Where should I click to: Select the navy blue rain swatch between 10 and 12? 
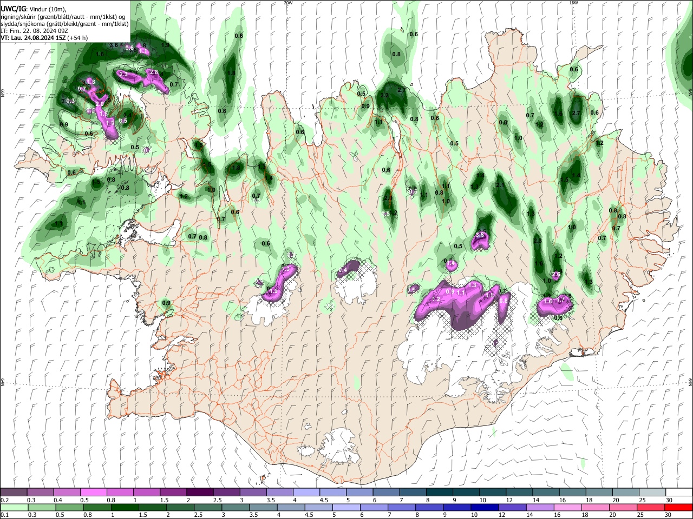click(x=484, y=508)
